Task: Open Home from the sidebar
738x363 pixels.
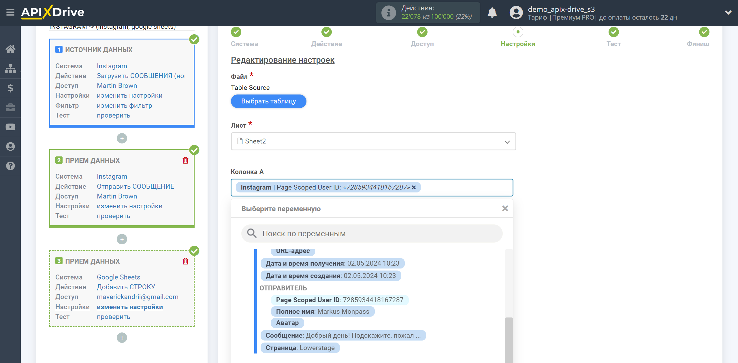Action: pos(10,49)
